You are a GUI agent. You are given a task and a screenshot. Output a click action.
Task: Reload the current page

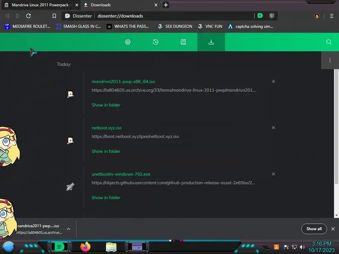28,16
